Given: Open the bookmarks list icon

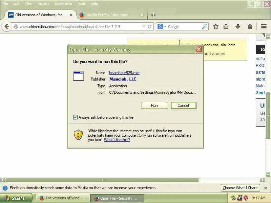Looking at the screenshot, I should (x=226, y=27).
